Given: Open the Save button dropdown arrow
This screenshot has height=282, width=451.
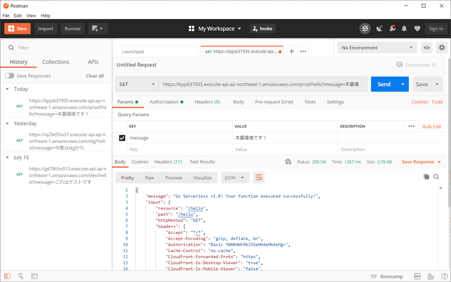Looking at the screenshot, I should tap(437, 84).
